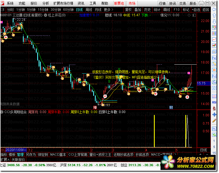
Task: Click the blue 财 marker on the chart
Action: pyautogui.click(x=171, y=107)
